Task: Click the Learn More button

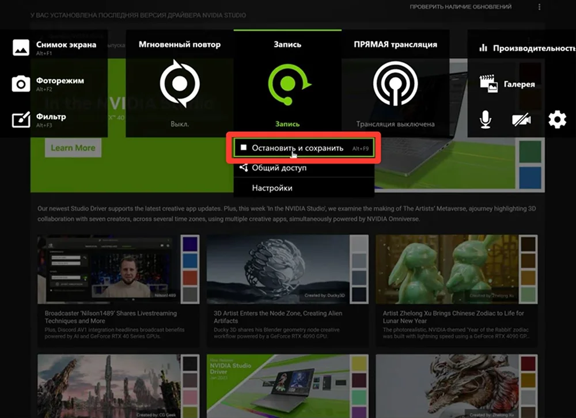Action: click(73, 148)
